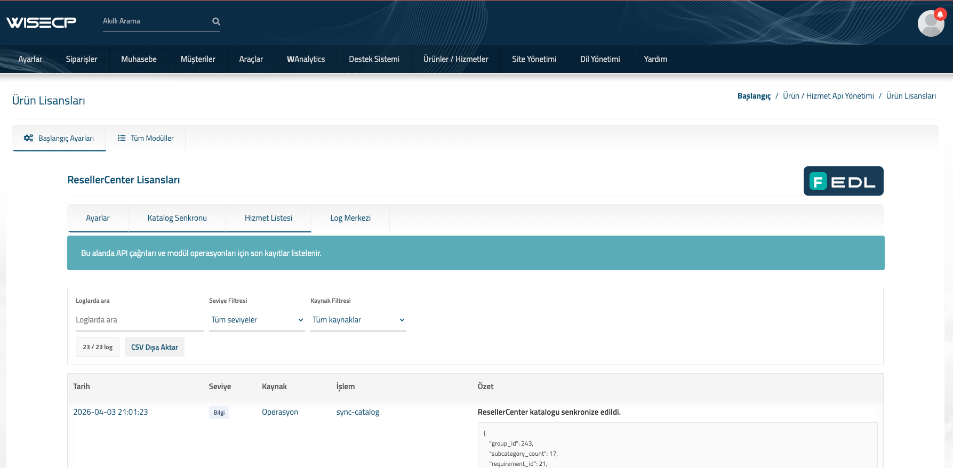Click Başlangıç breadcrumb link

click(754, 96)
